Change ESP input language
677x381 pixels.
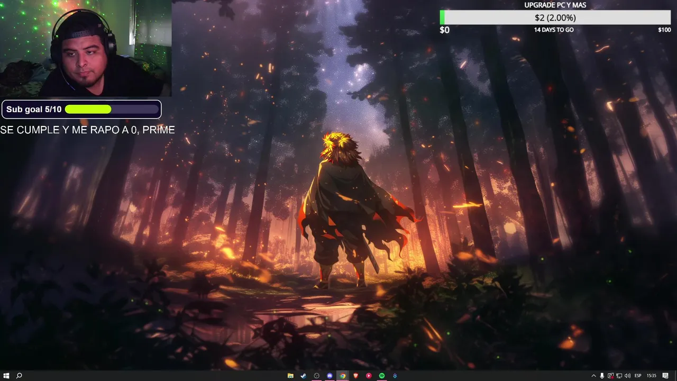pos(638,376)
